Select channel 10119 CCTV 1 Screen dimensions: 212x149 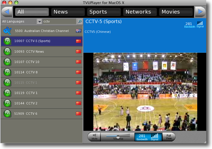42,93
